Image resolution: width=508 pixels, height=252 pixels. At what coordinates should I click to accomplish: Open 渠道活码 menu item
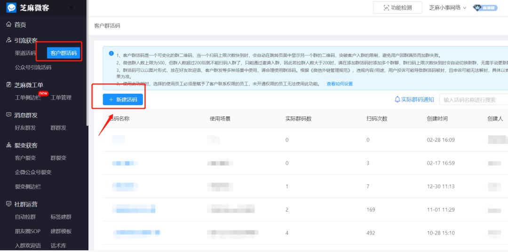25,53
